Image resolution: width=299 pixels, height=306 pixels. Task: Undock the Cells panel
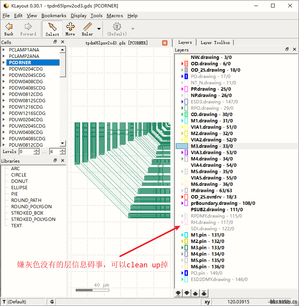click(55, 42)
